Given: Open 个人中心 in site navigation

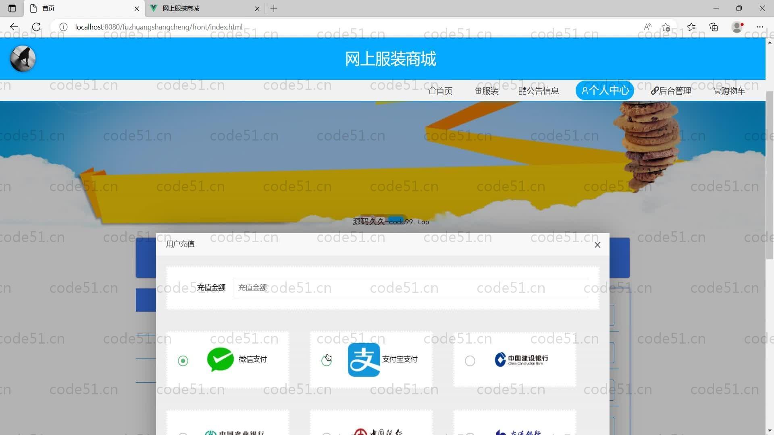Looking at the screenshot, I should (605, 90).
